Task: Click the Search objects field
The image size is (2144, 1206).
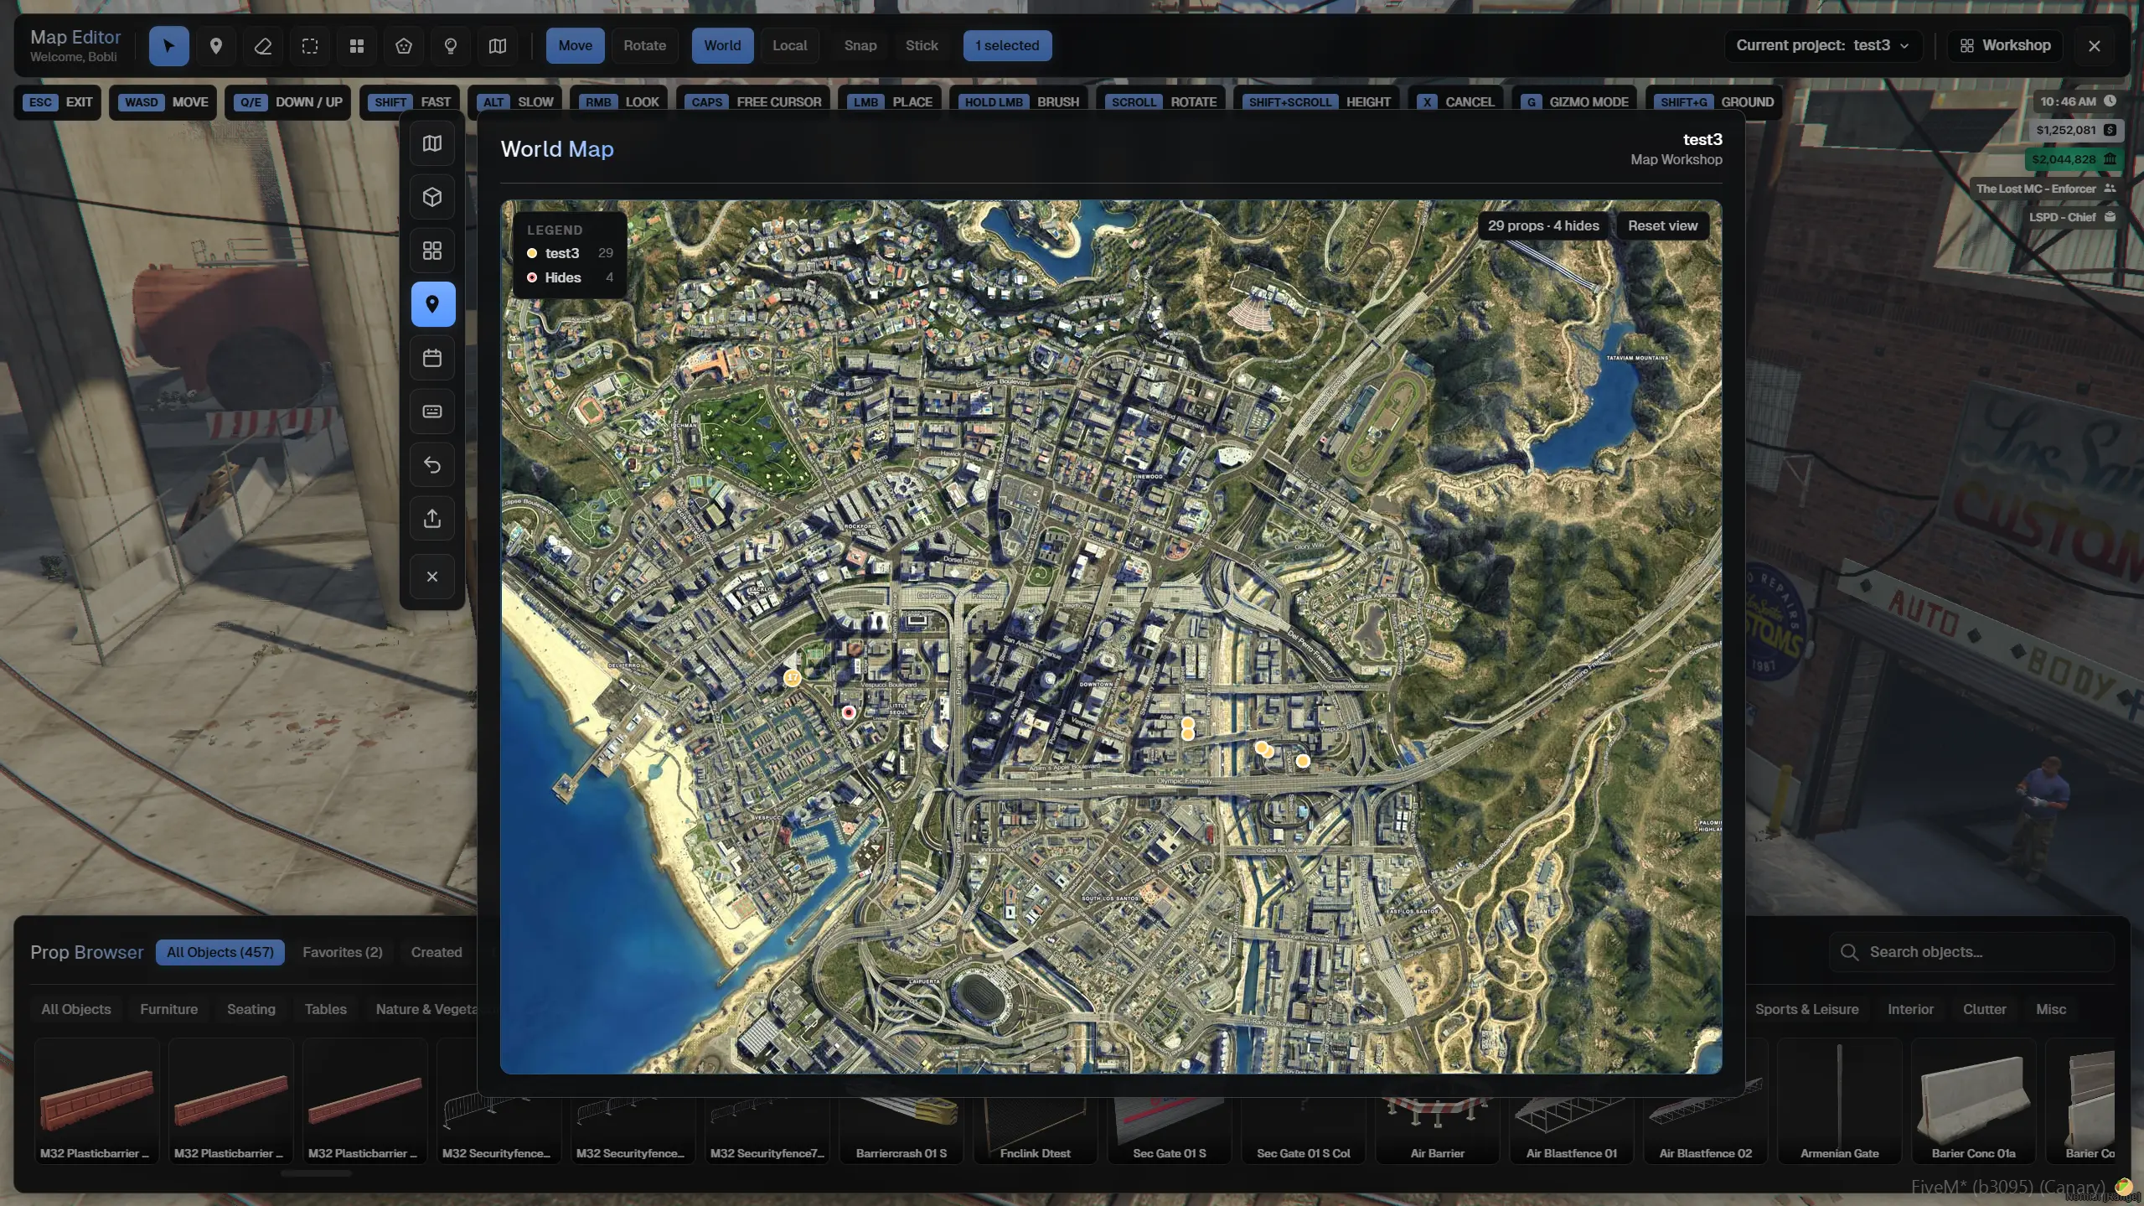Action: 1971,953
